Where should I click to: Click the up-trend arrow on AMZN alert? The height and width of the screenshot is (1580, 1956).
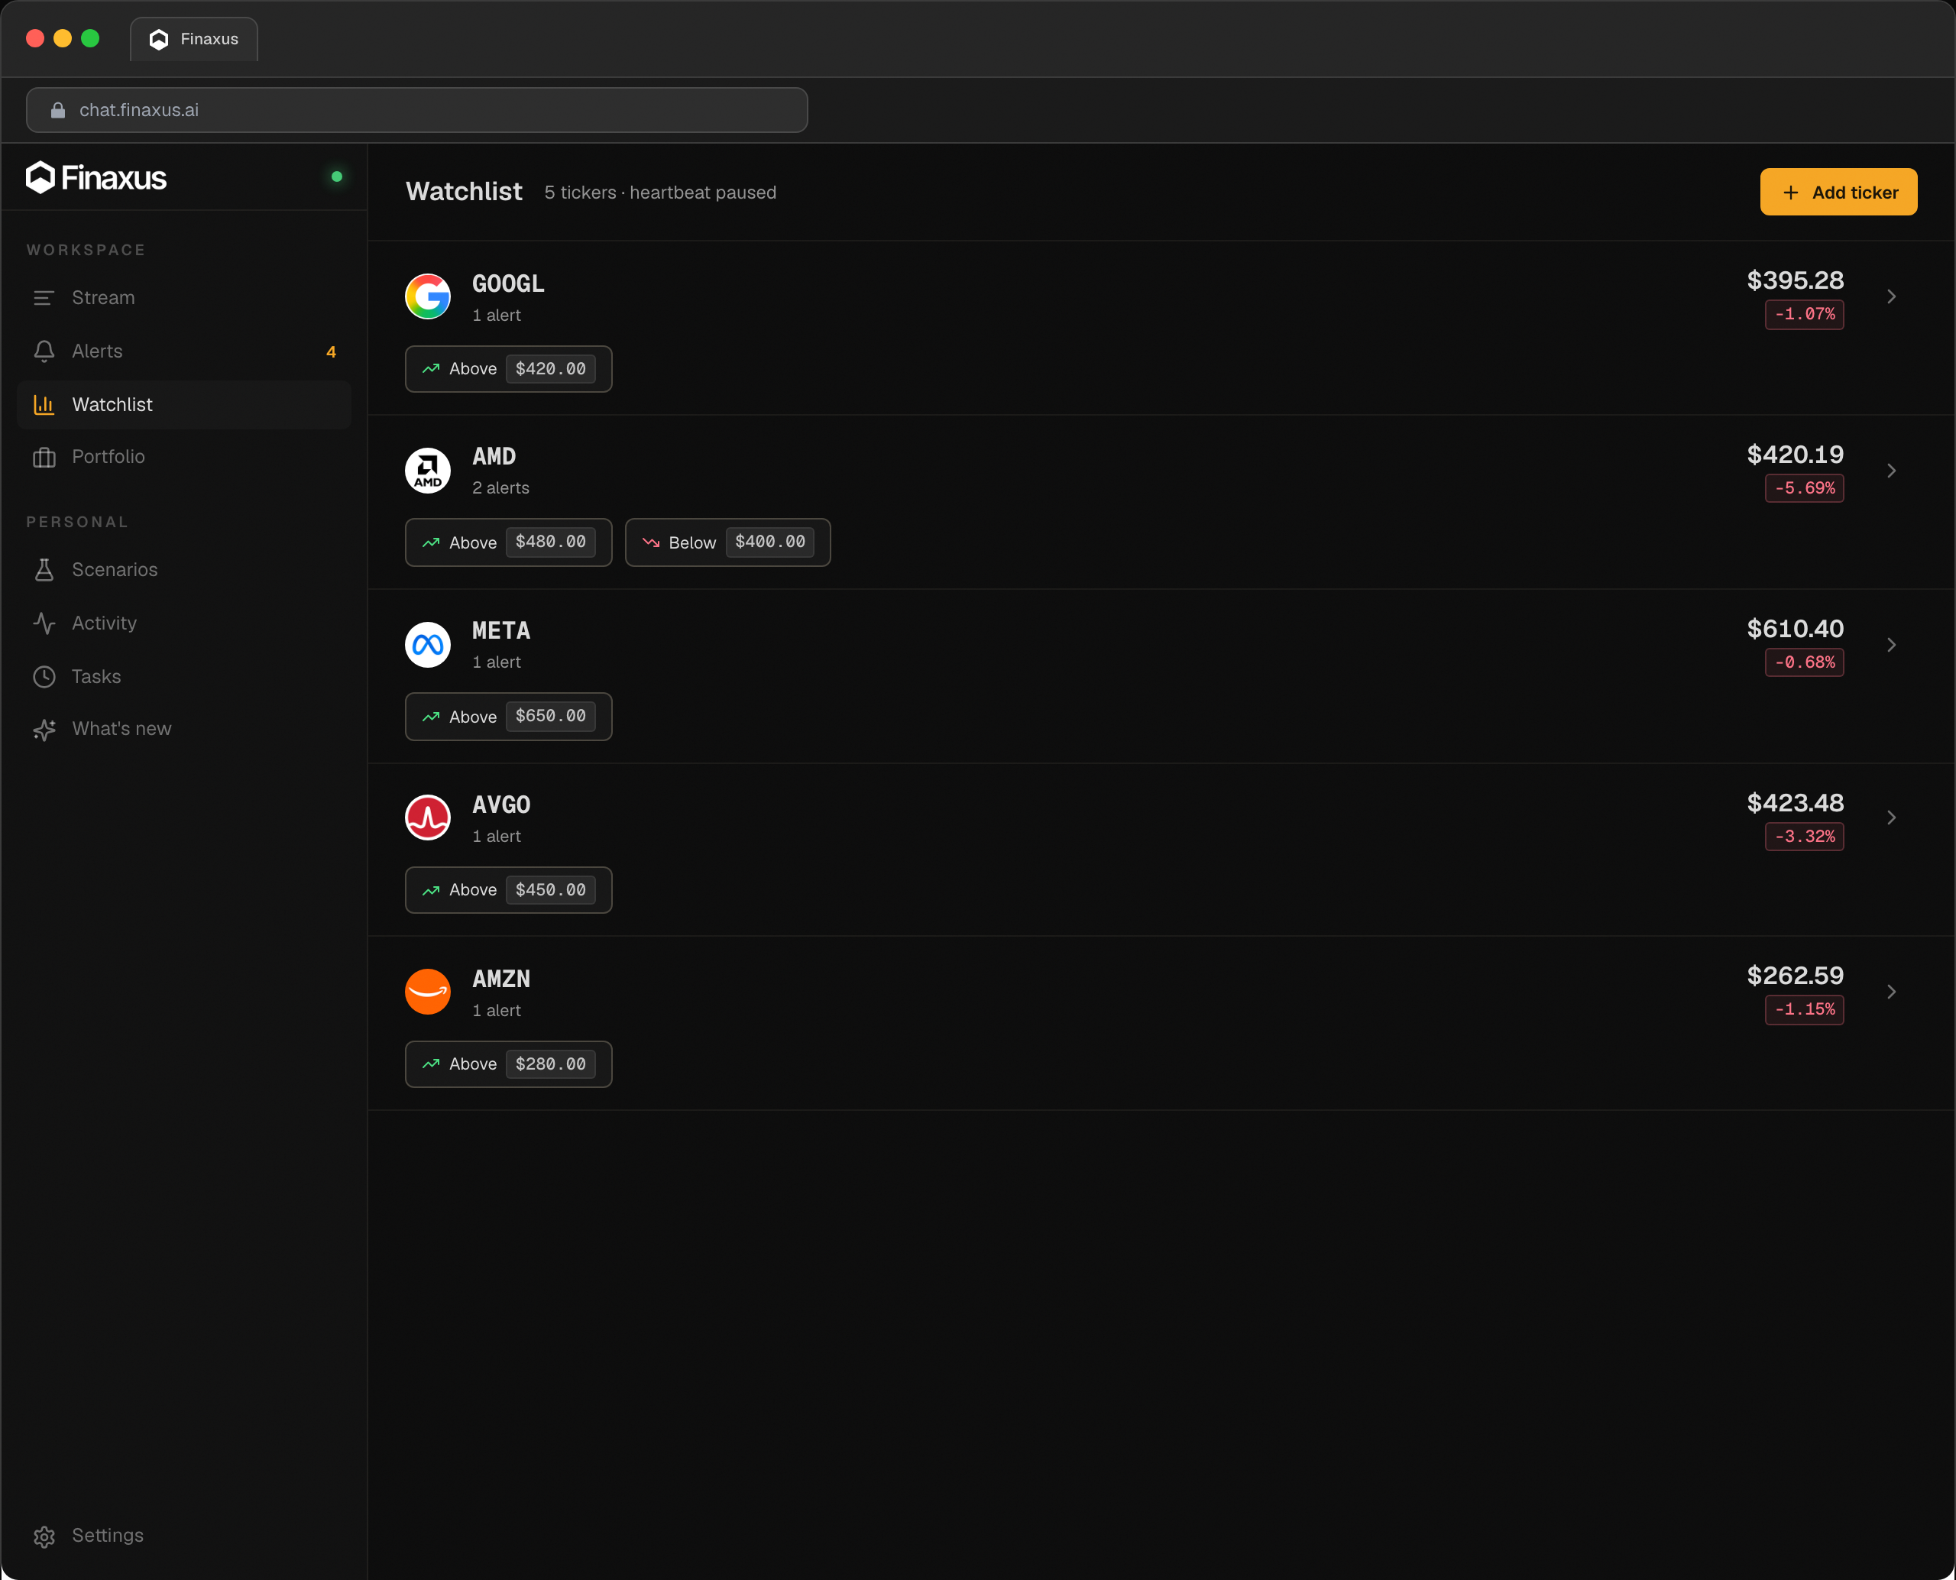432,1064
